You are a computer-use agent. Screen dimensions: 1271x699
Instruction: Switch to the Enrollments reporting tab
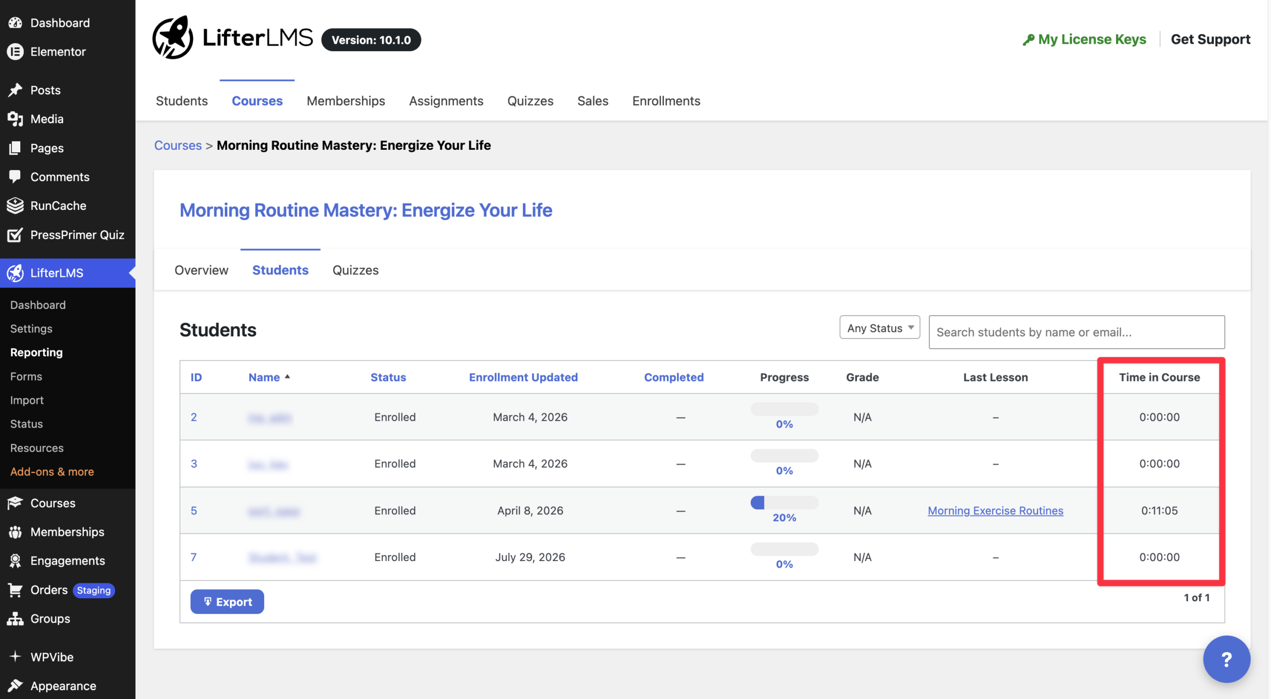(x=666, y=101)
